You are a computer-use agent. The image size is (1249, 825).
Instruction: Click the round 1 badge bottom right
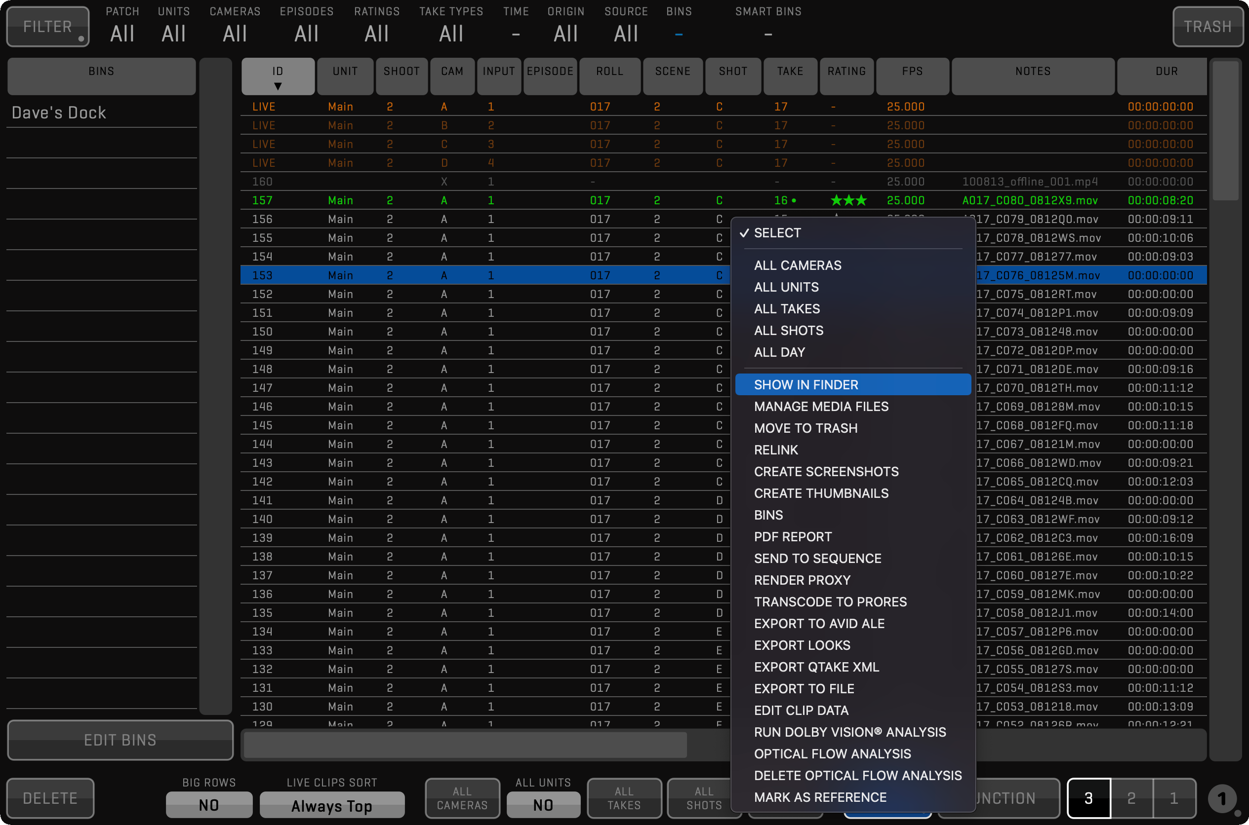[1222, 799]
